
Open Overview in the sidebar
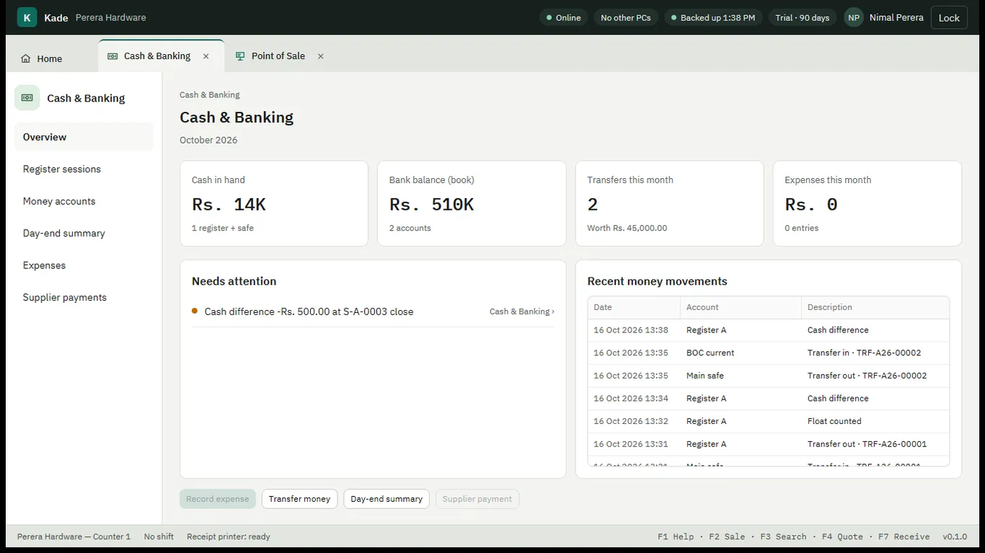point(84,137)
